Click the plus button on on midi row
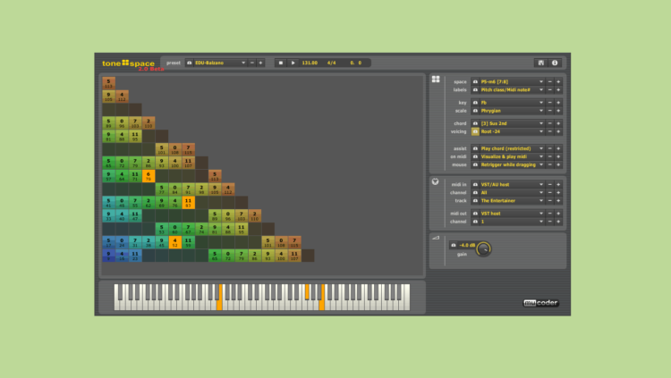 tap(558, 156)
